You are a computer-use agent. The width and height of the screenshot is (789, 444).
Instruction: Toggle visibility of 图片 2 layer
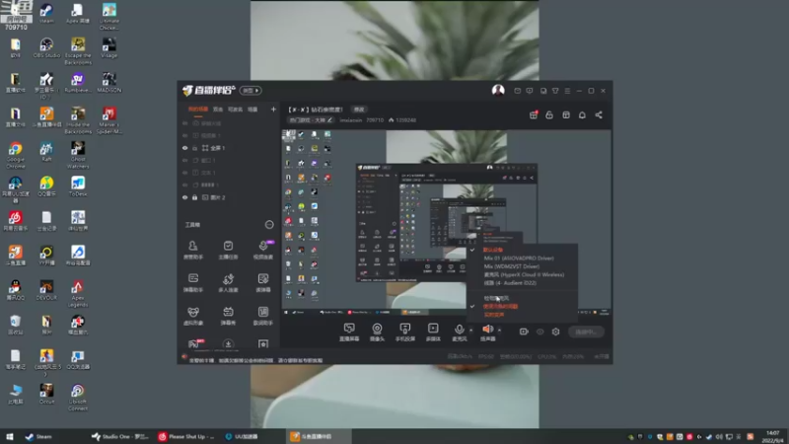184,197
